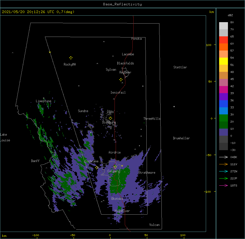Click the Stettler map label
245x239 pixels.
click(x=180, y=67)
